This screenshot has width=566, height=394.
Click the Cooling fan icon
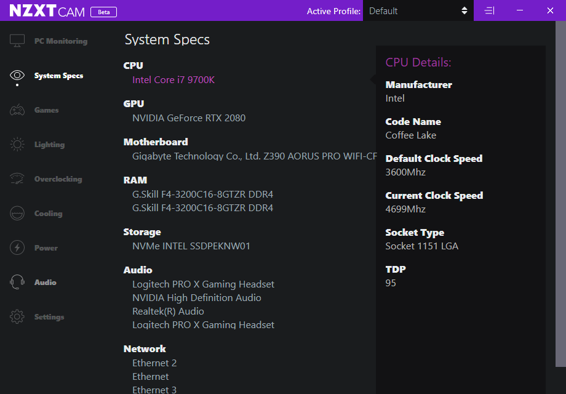(x=17, y=214)
